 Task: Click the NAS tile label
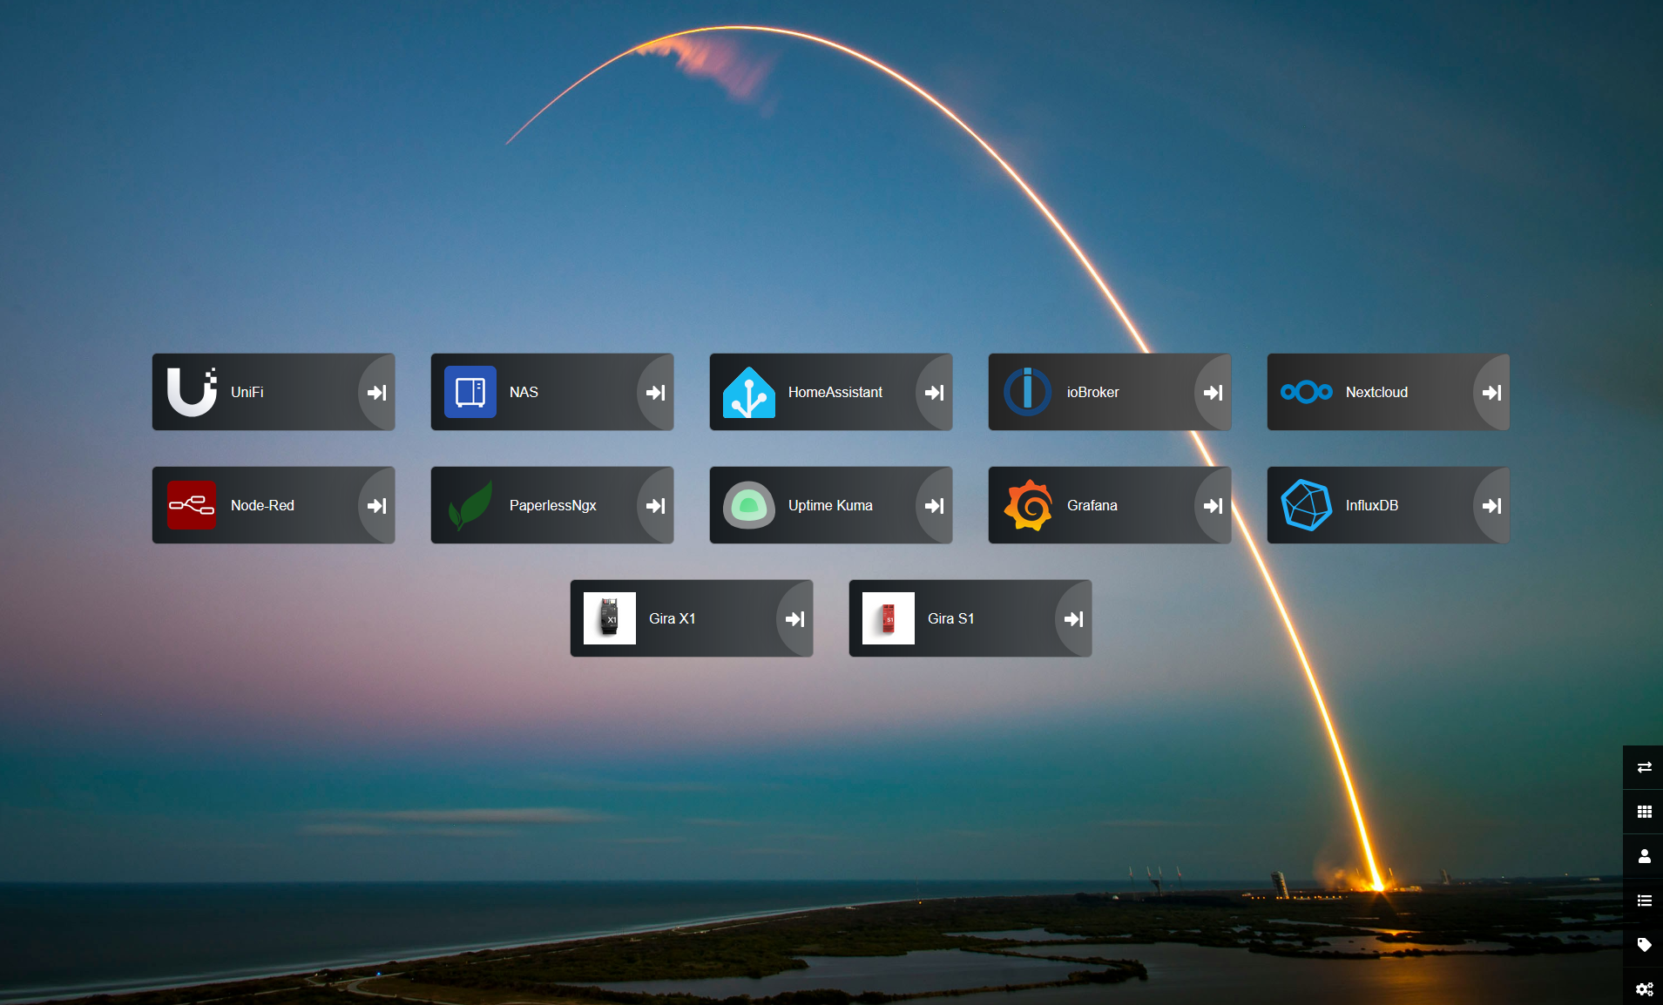click(524, 392)
